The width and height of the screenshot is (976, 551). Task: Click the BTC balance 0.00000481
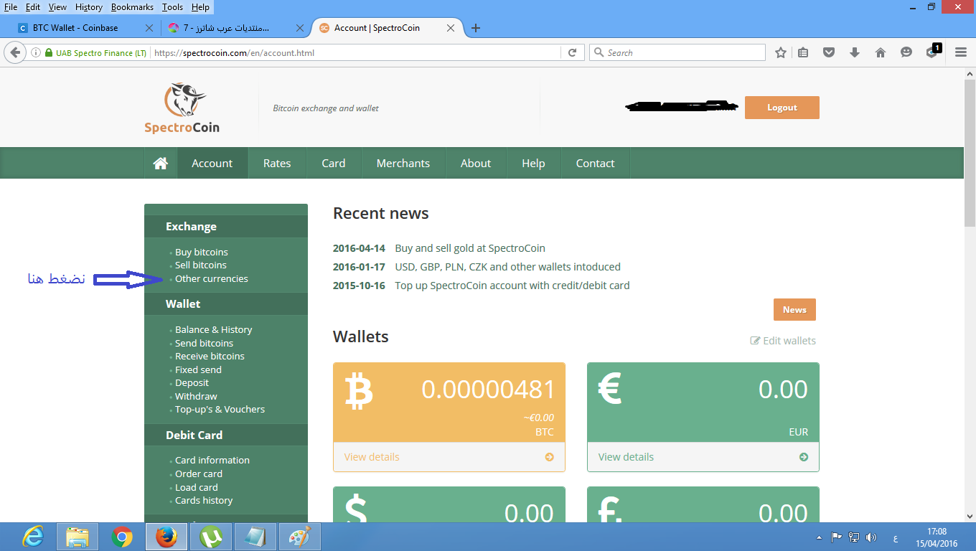pyautogui.click(x=489, y=390)
